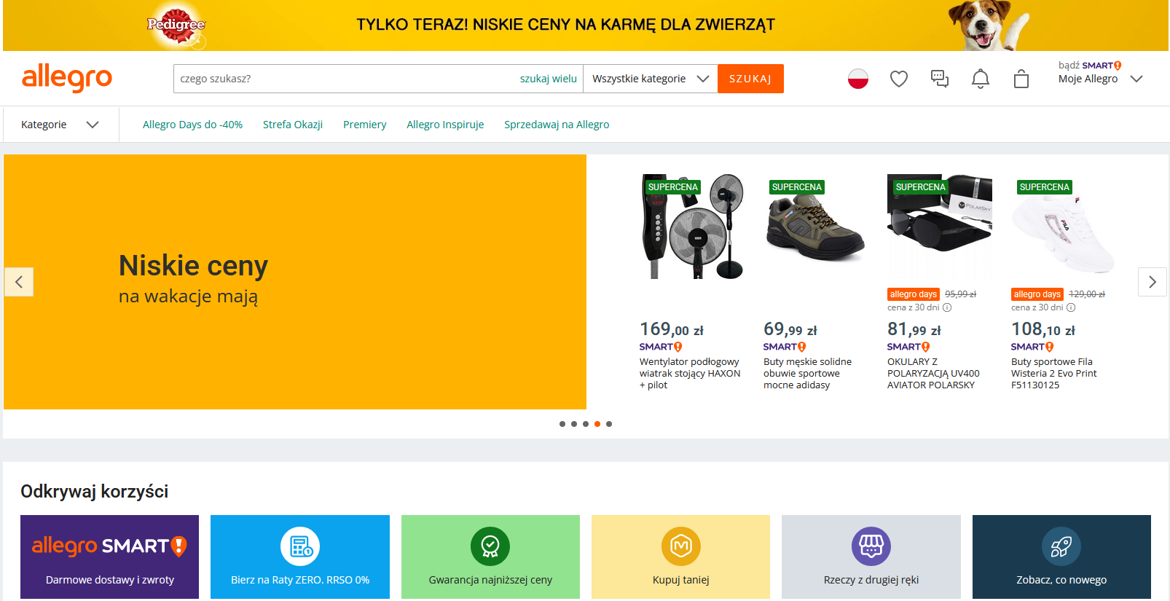Open the HAXON standing fan thumbnail
This screenshot has height=601, width=1170.
pos(692,227)
